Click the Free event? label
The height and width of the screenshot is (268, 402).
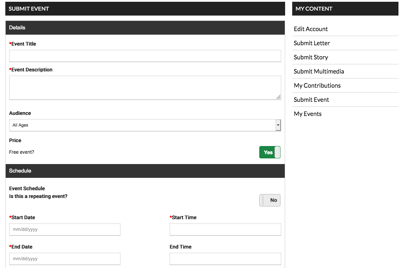(22, 152)
